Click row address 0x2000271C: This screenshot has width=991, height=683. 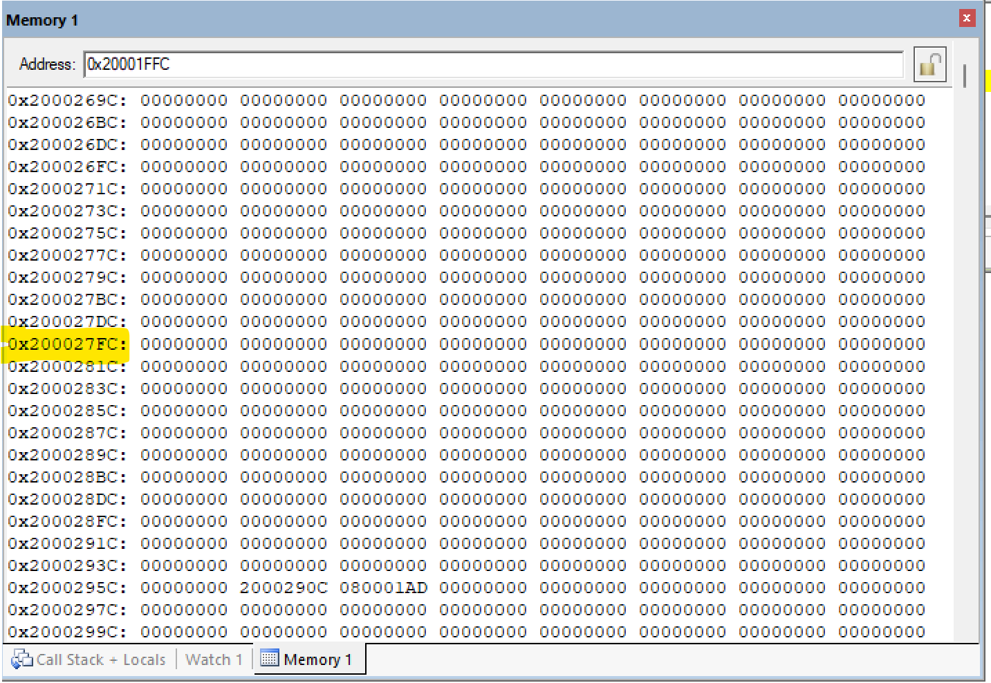coord(68,189)
